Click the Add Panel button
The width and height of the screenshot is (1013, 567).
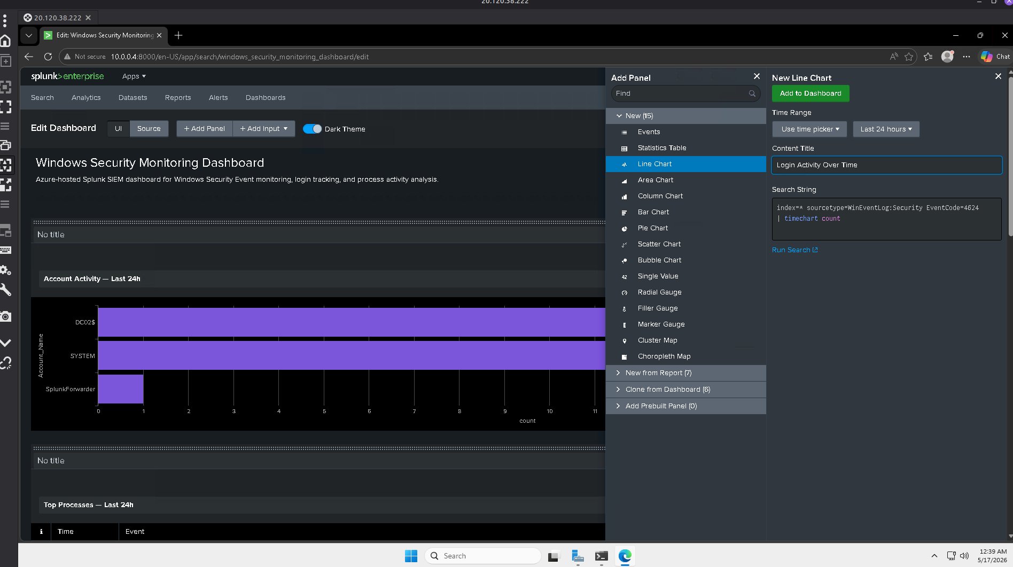click(x=205, y=129)
